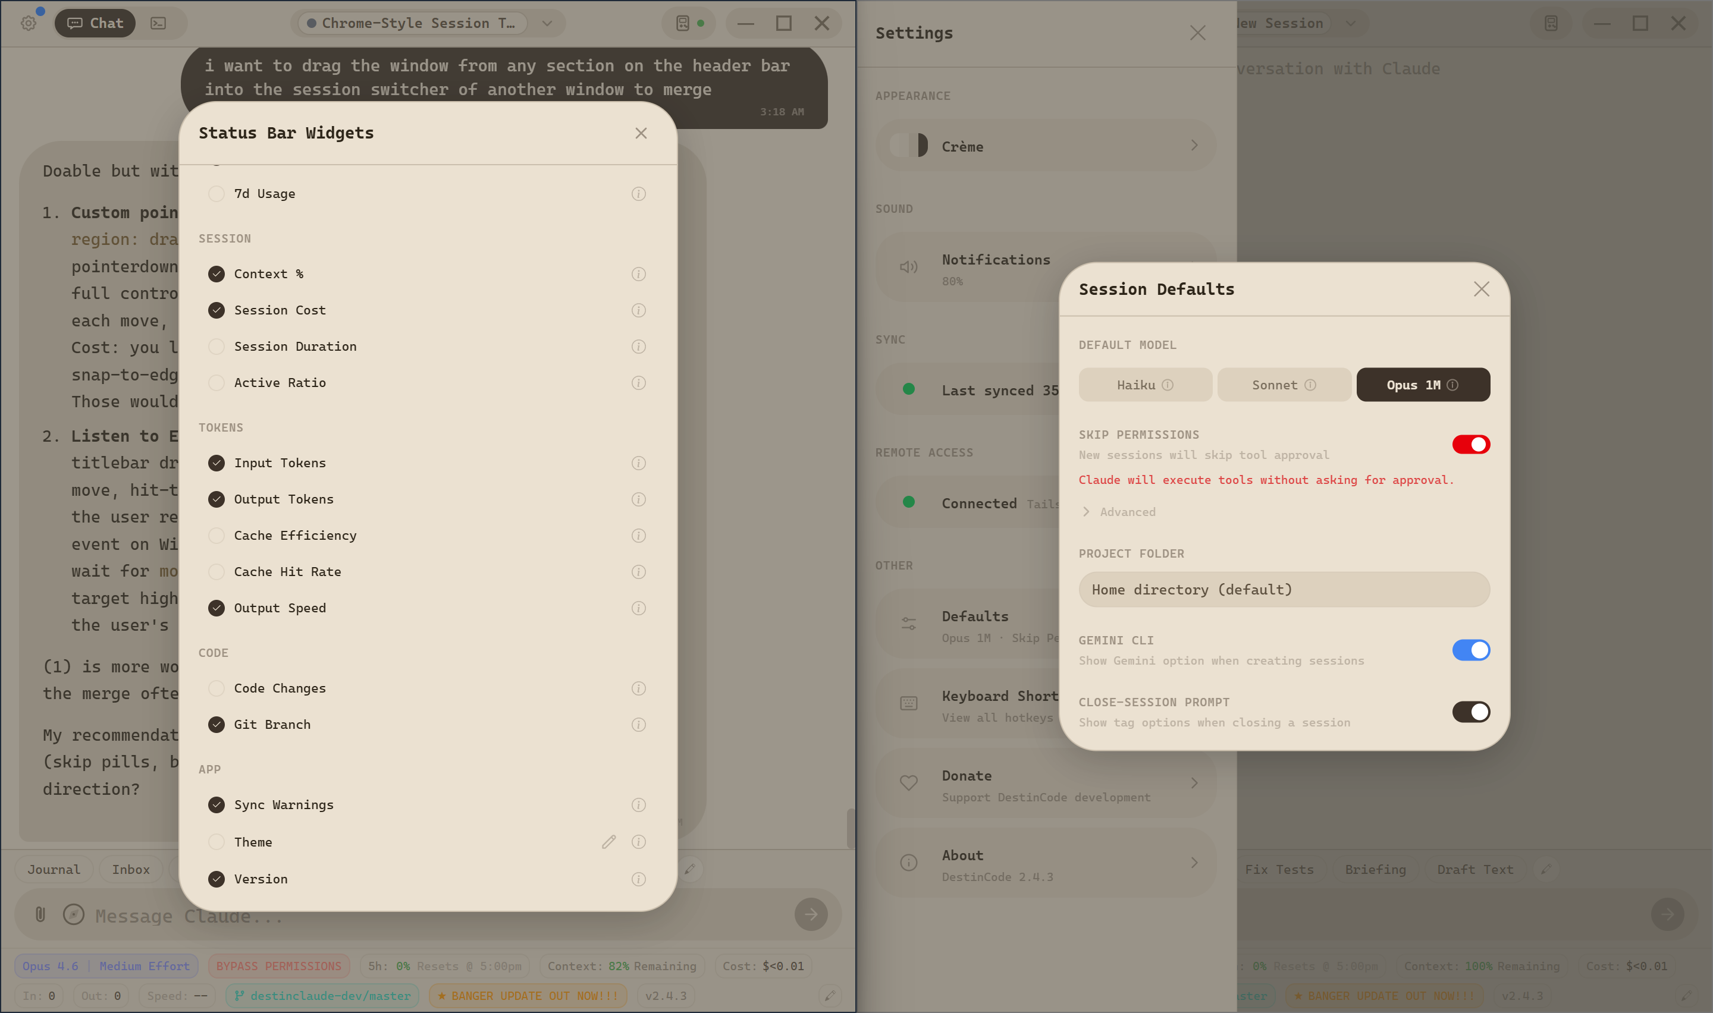Enable the Session Duration status bar widget
This screenshot has width=1713, height=1013.
217,346
